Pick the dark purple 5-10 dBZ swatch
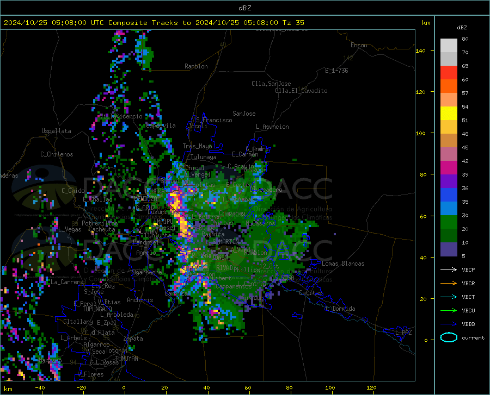The image size is (490, 395). (449, 249)
